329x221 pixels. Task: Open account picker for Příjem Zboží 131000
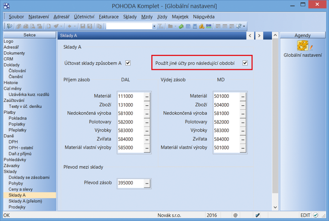click(x=147, y=105)
